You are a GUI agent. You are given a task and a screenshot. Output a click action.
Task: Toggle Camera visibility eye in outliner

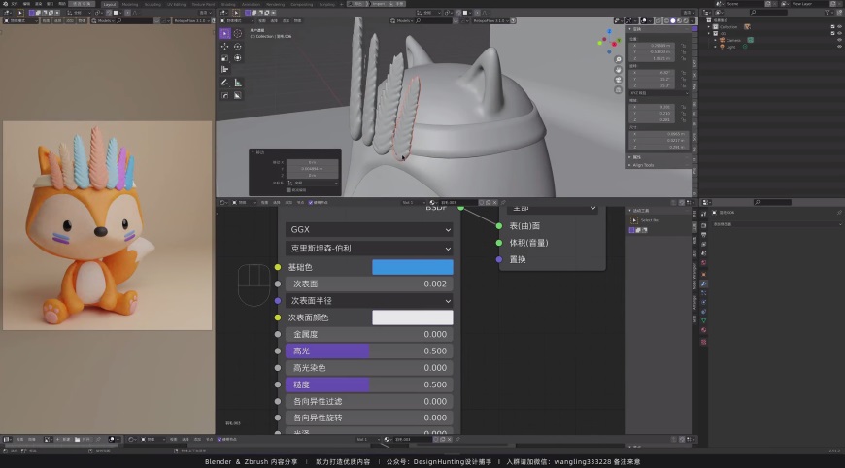[x=839, y=40]
